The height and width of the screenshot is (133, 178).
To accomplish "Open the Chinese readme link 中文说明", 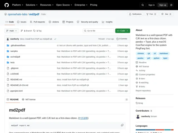I will pyautogui.click(x=83, y=118).
